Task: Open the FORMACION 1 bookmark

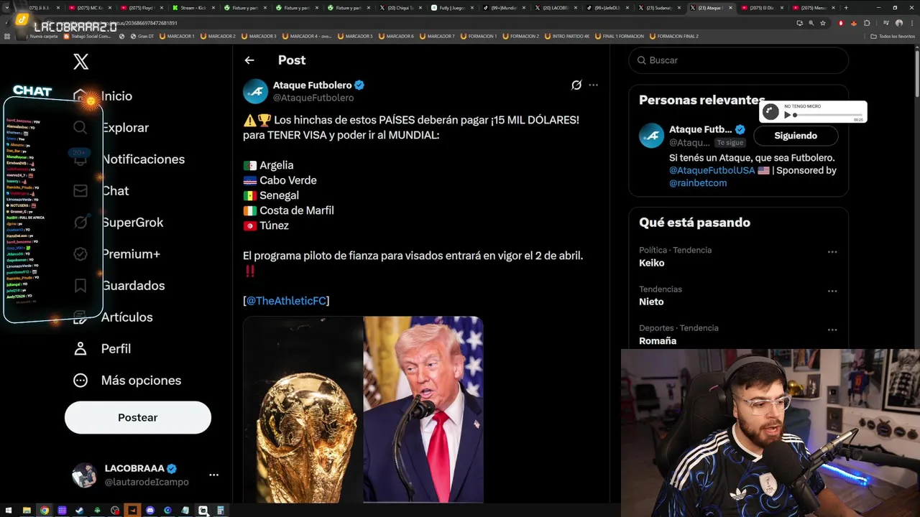Action: [x=478, y=36]
